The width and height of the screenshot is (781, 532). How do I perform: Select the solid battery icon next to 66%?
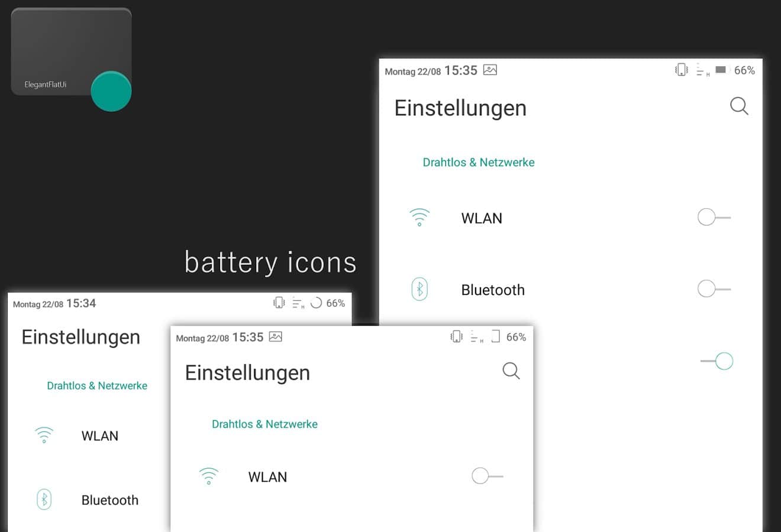click(721, 70)
